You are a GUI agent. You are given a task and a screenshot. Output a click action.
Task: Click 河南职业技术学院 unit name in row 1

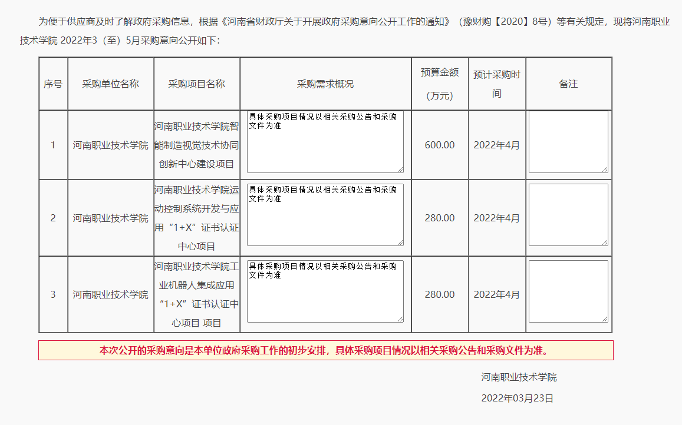110,145
